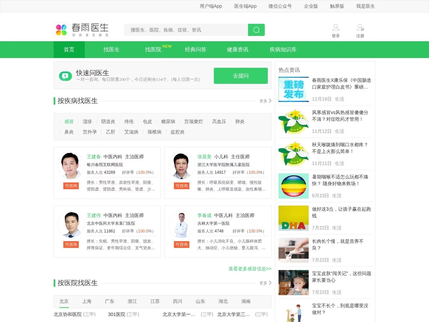
Task: Open 北京协和医院 hospital link
Action: pyautogui.click(x=68, y=314)
